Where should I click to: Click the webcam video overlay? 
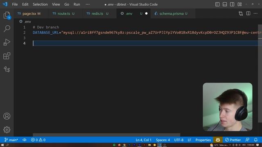228,107
